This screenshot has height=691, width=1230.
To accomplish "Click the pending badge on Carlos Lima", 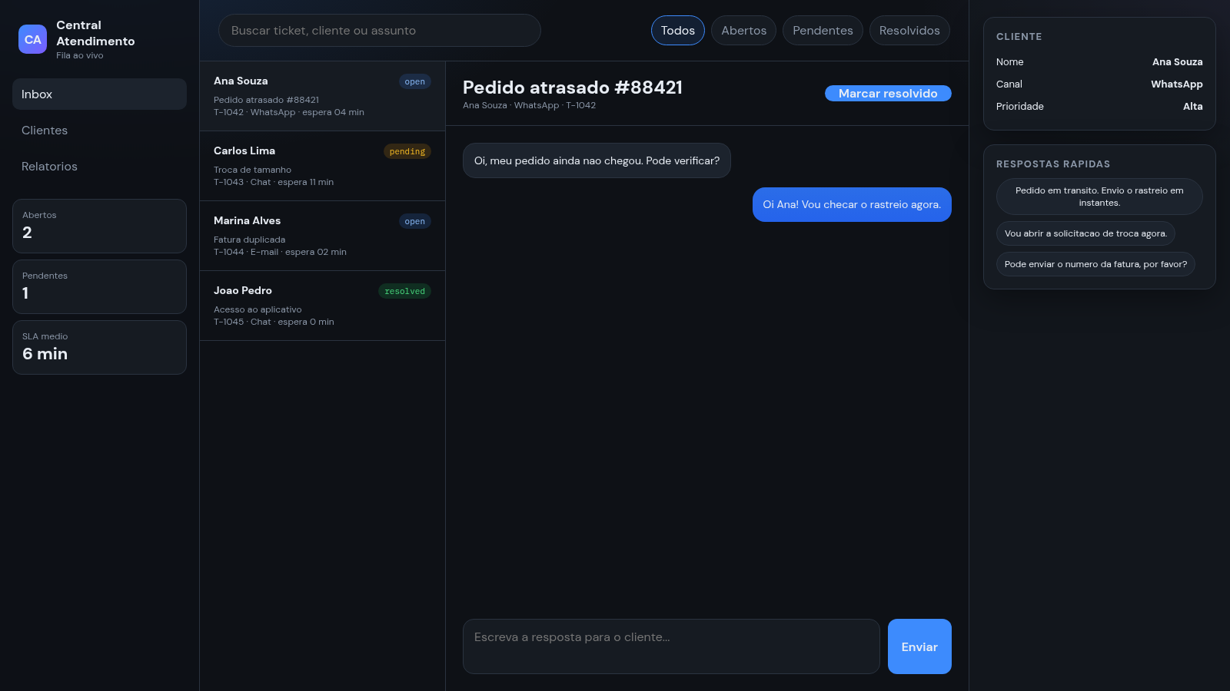I will [x=407, y=151].
